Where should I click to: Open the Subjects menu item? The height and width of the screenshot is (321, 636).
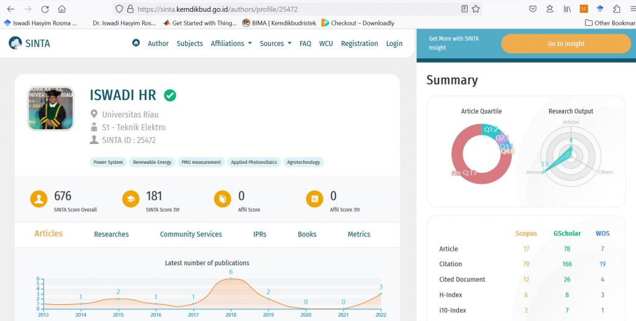(x=189, y=43)
